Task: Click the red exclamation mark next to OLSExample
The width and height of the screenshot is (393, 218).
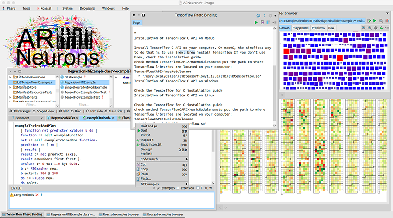Action: click(x=85, y=77)
